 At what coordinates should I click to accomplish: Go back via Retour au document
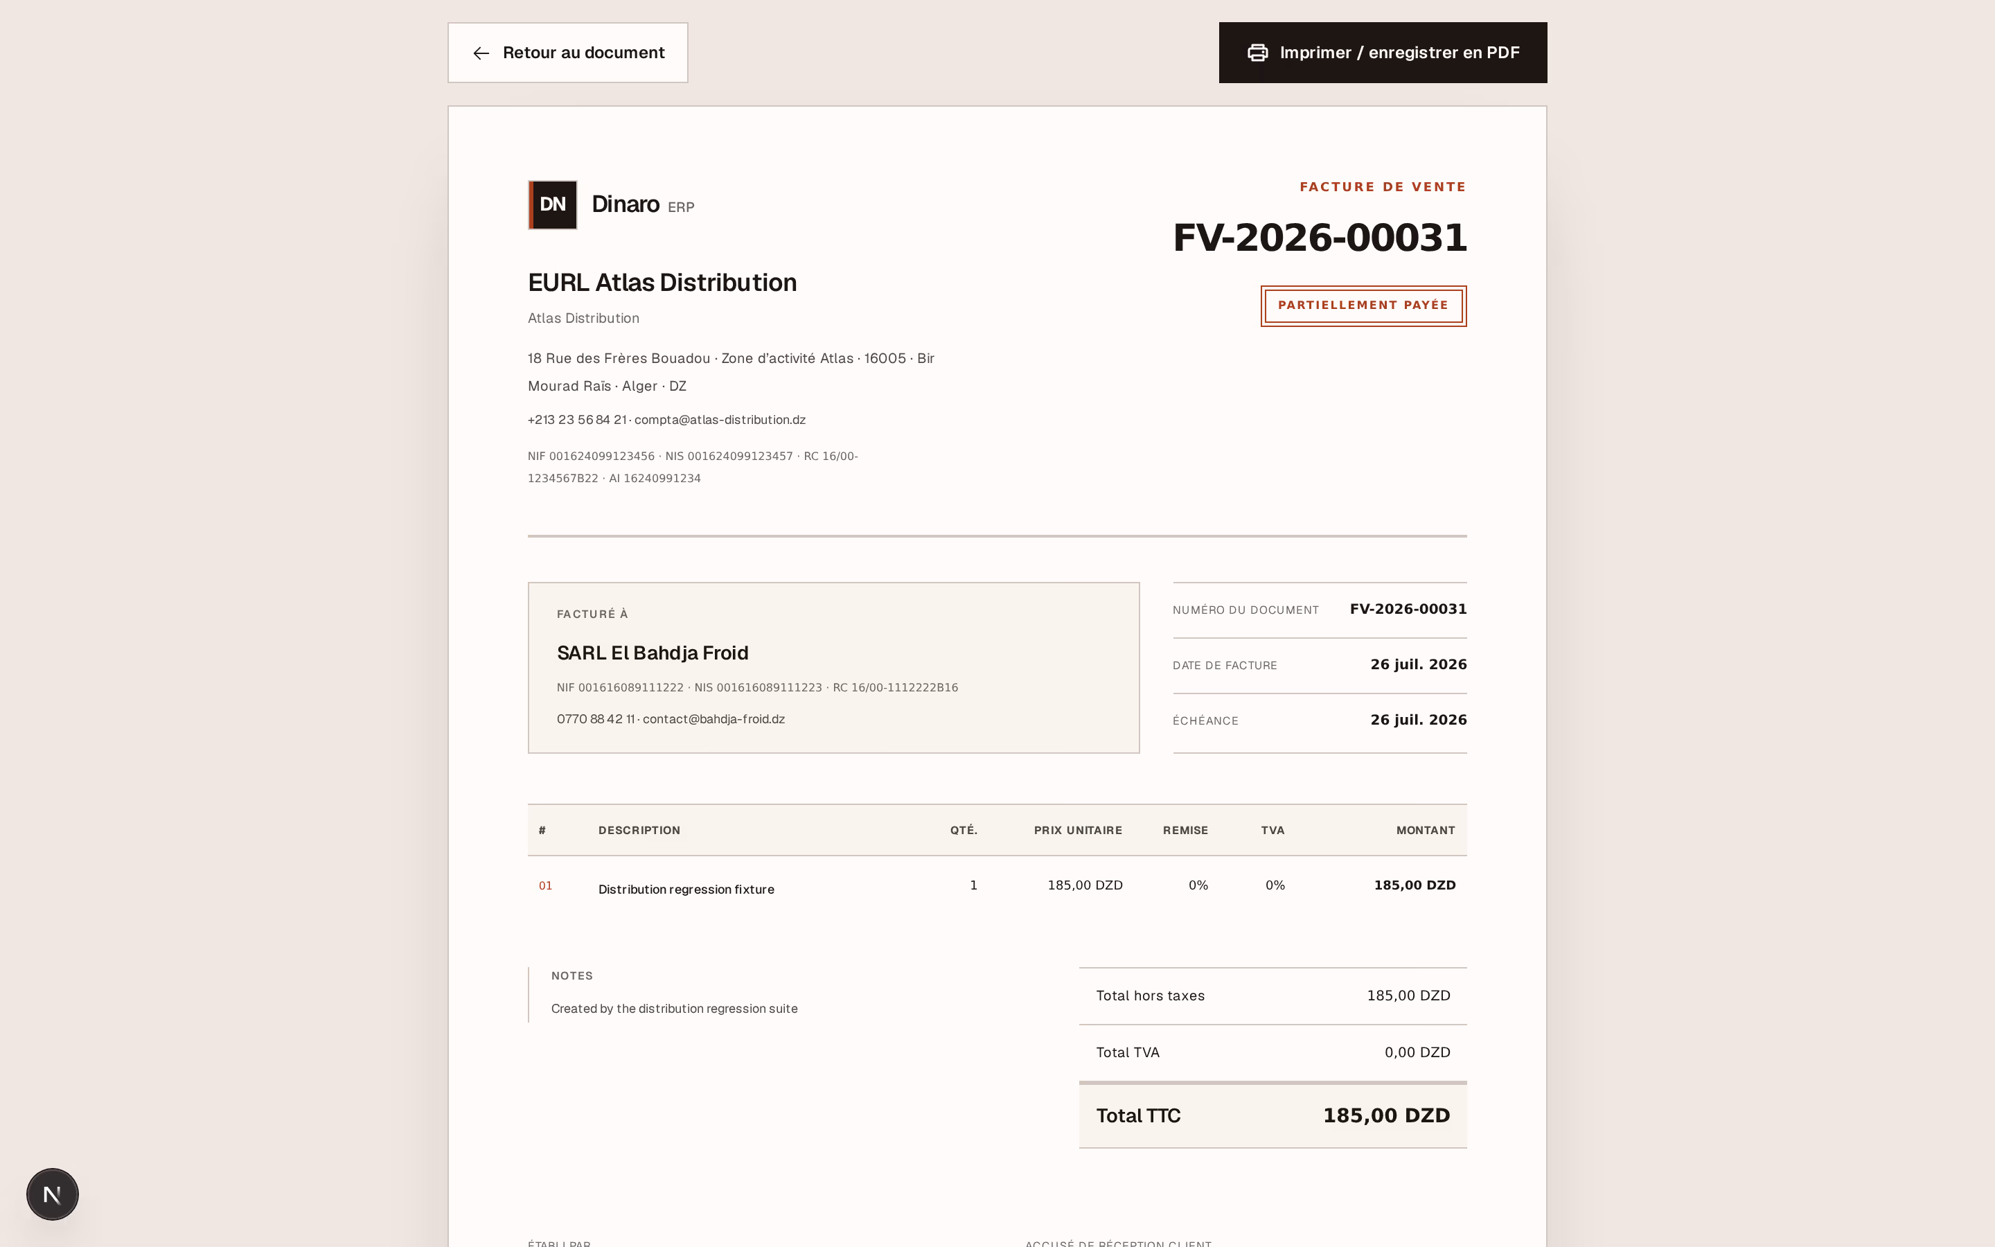tap(567, 53)
